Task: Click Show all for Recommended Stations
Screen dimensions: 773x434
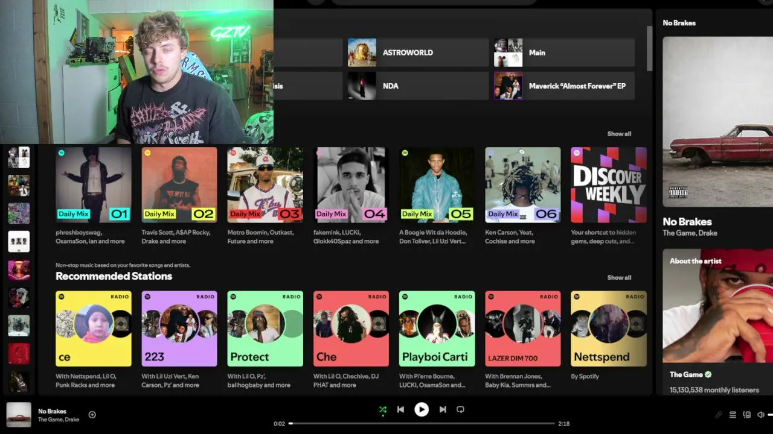Action: point(619,277)
